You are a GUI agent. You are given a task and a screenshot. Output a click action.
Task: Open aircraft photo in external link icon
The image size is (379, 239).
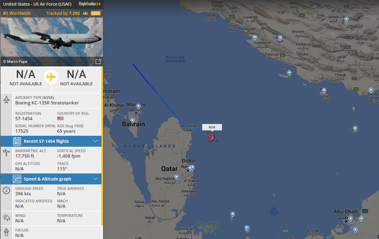(98, 61)
